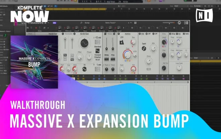Click the Pink noise waveform graphic
Screen dimensions: 221x139
pyautogui.click(x=113, y=59)
